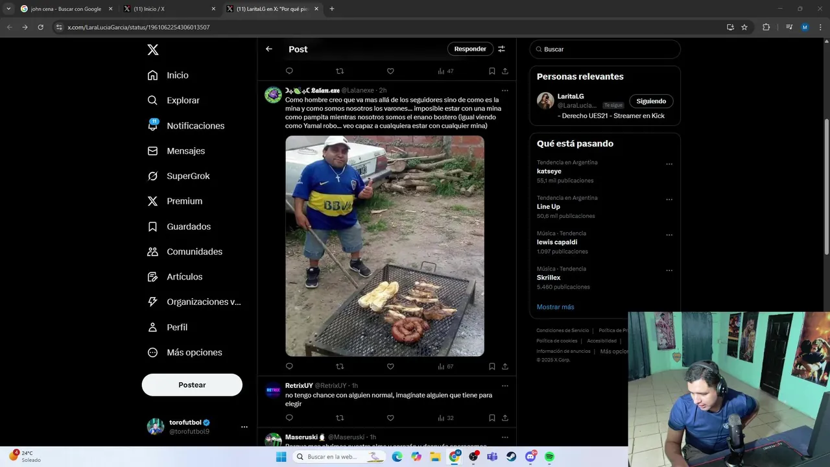The height and width of the screenshot is (467, 830).
Task: Open more options for katseye trend
Action: click(x=669, y=164)
